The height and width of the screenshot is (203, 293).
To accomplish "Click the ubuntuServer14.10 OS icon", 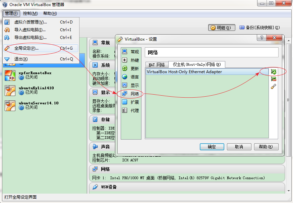I will click(10, 106).
